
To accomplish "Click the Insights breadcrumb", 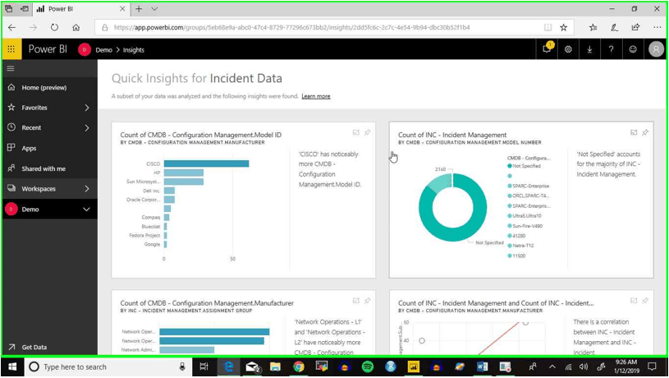I will coord(134,50).
